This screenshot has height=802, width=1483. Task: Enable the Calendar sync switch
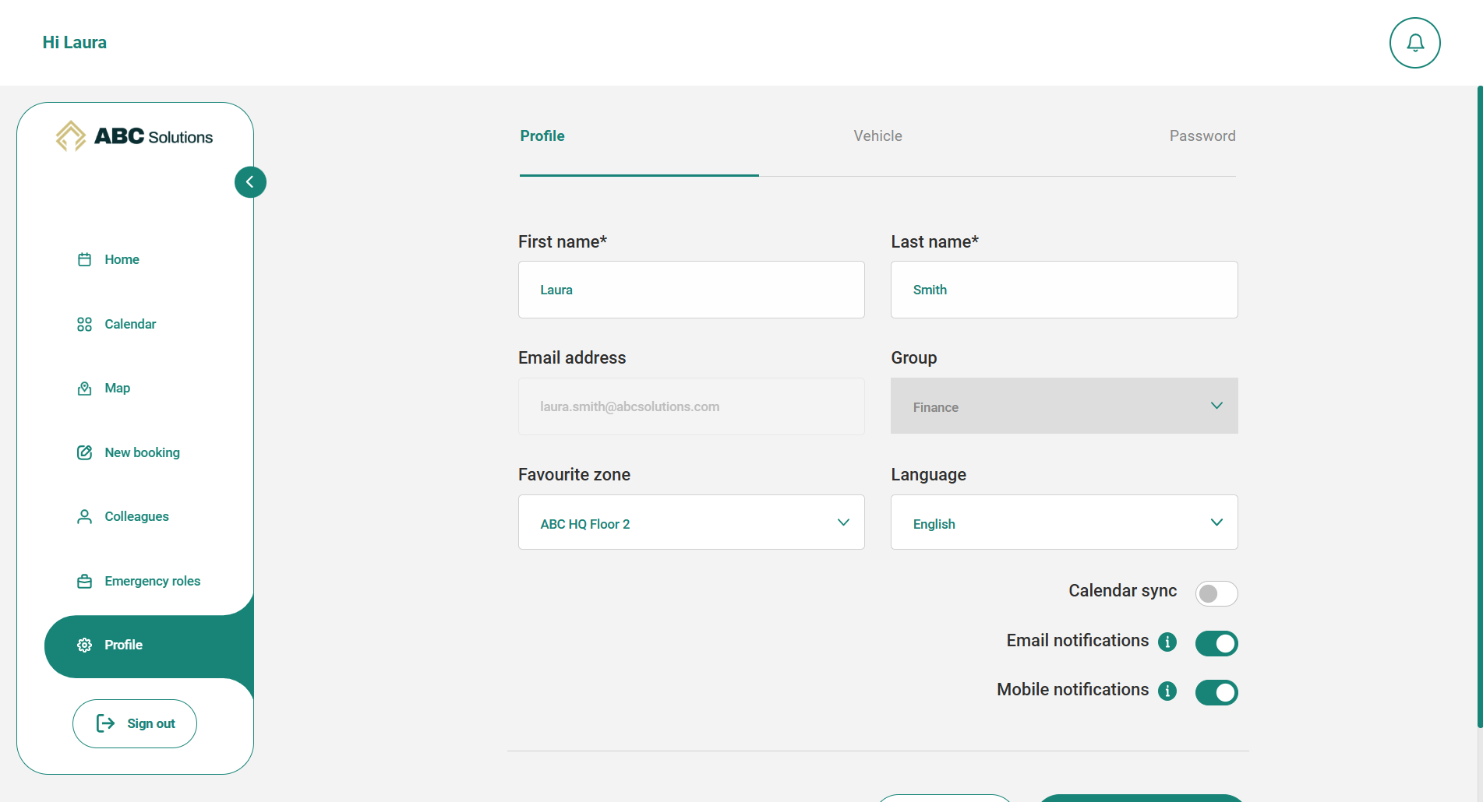1216,593
